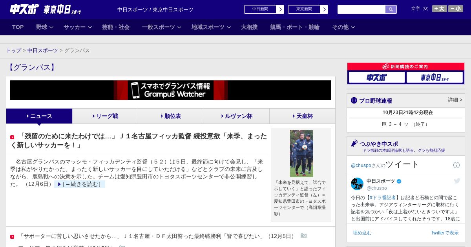471x247 pixels.
Task: Open 巨 3-4 ソ game result
Action: tap(406, 124)
